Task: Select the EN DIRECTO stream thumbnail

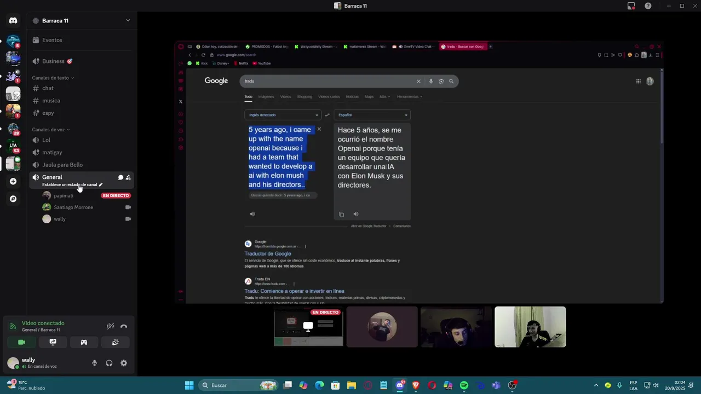Action: click(x=308, y=327)
